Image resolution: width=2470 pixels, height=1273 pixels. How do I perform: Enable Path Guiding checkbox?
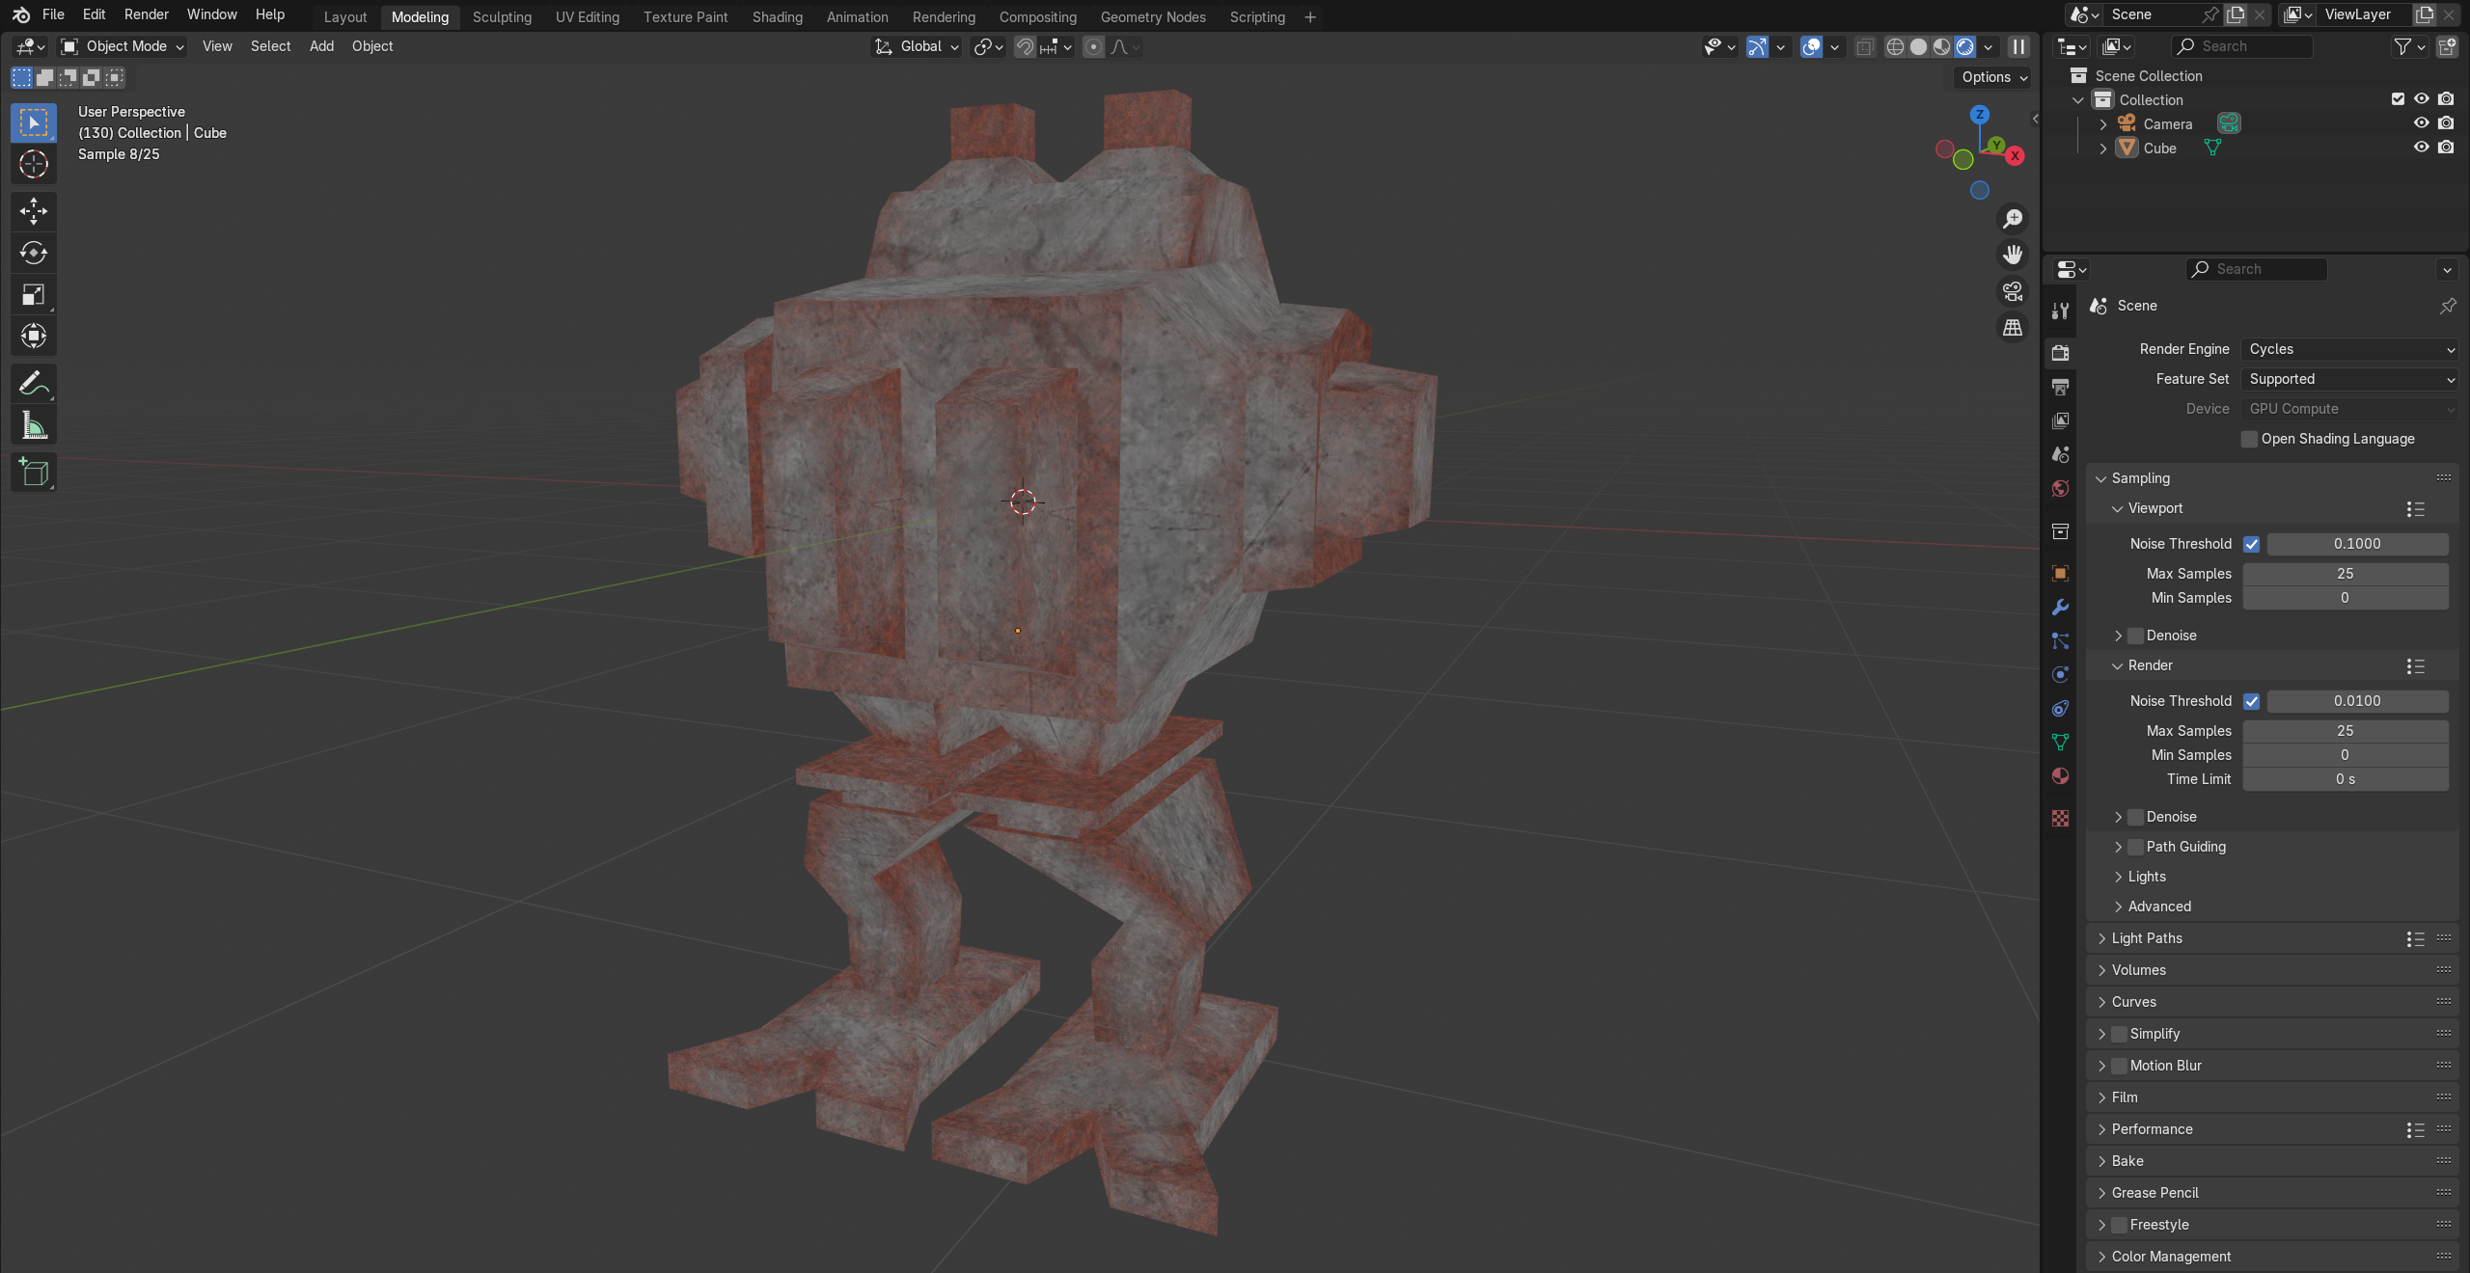click(x=2135, y=847)
